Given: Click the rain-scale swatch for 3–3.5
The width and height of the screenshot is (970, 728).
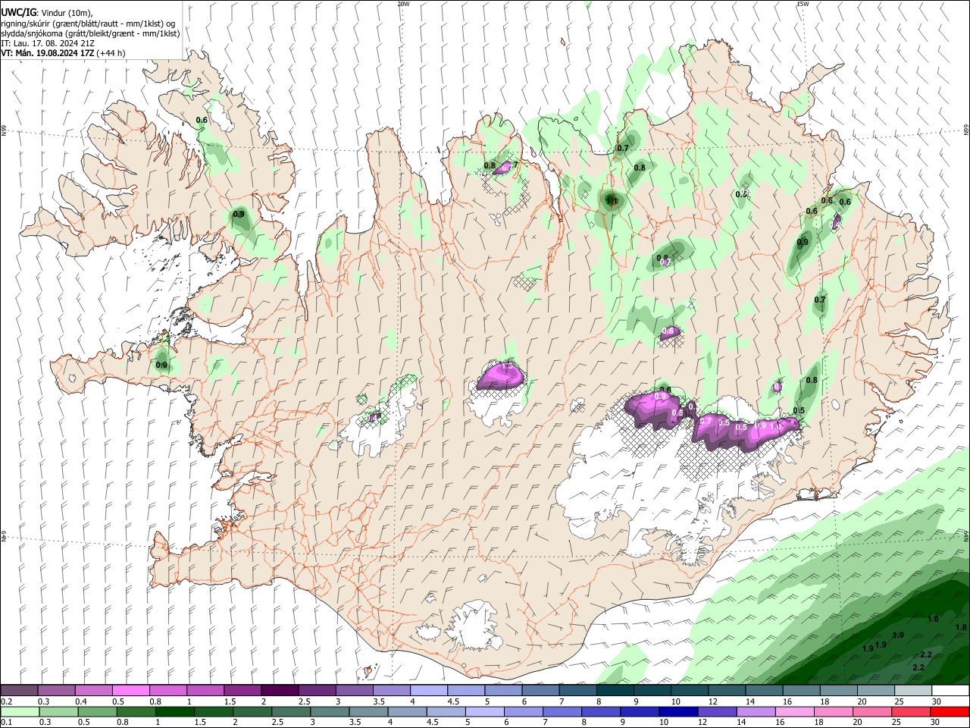Looking at the screenshot, I should 330,712.
